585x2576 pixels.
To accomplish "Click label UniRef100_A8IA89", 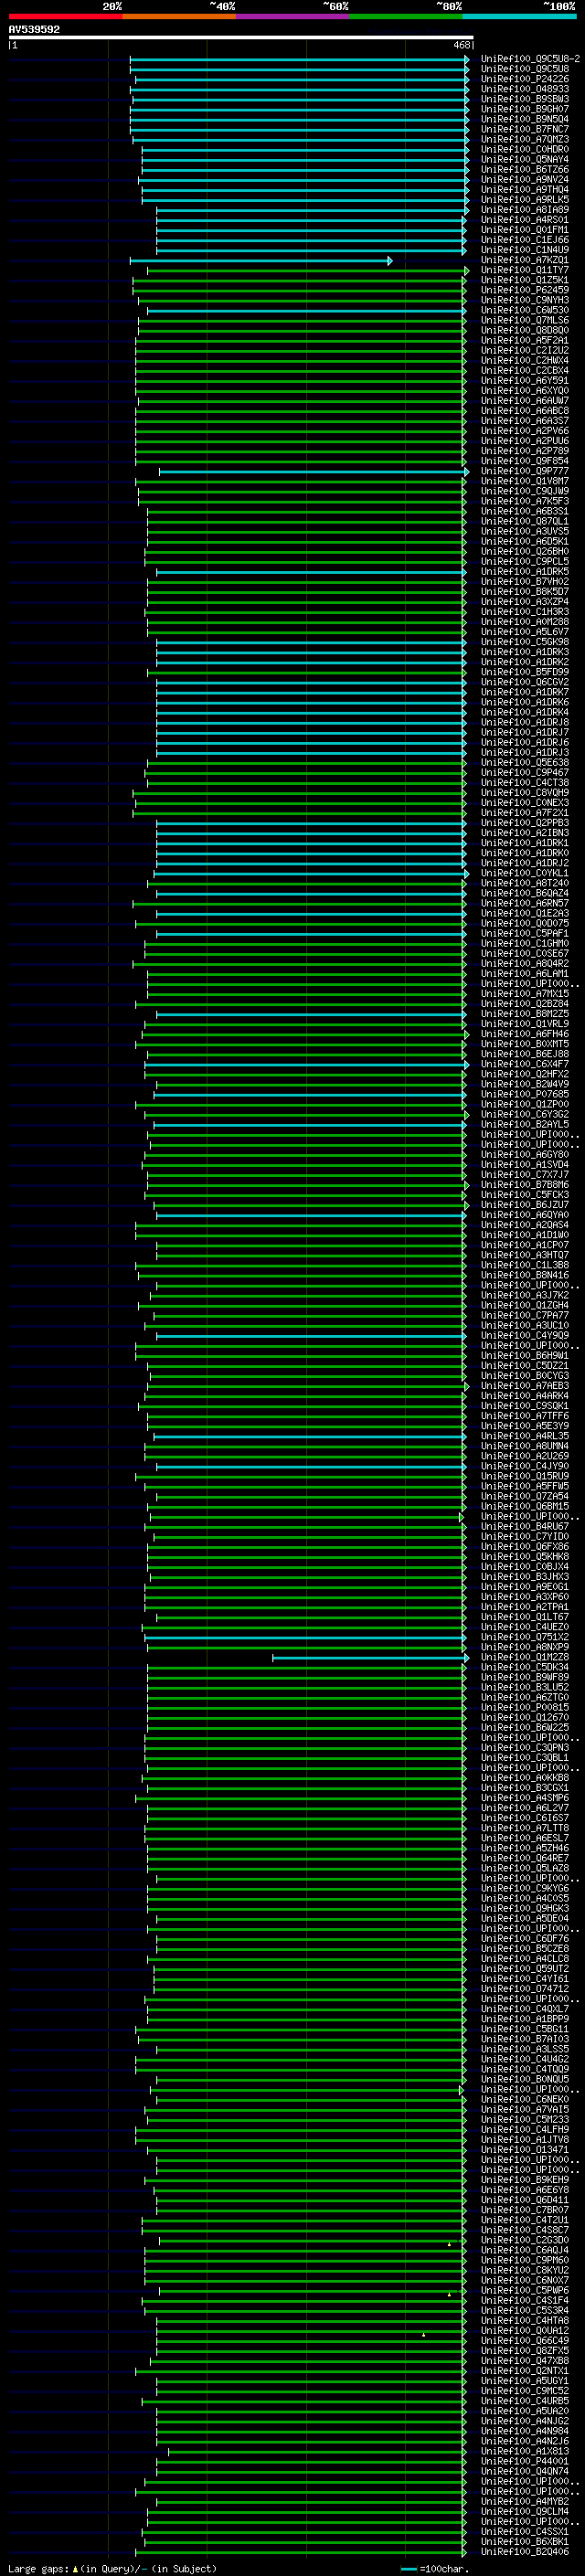I will click(525, 210).
